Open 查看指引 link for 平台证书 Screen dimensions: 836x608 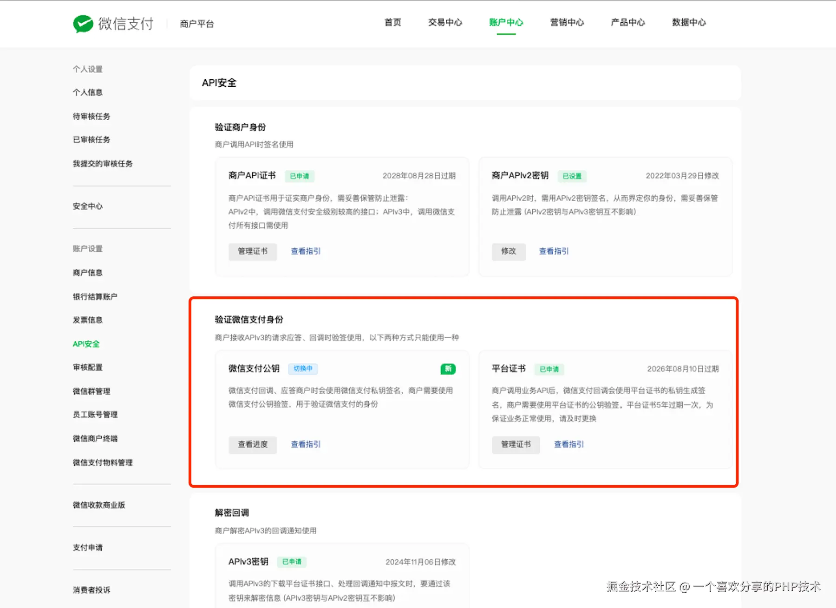pyautogui.click(x=569, y=444)
